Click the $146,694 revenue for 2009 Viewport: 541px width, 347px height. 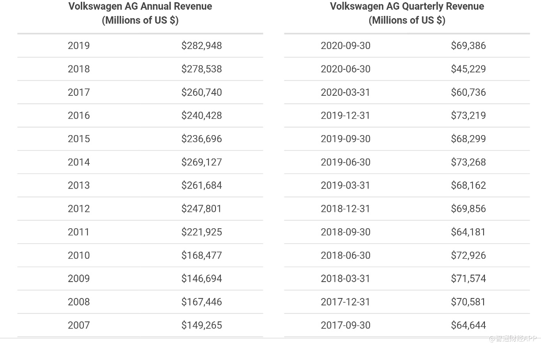click(x=201, y=279)
